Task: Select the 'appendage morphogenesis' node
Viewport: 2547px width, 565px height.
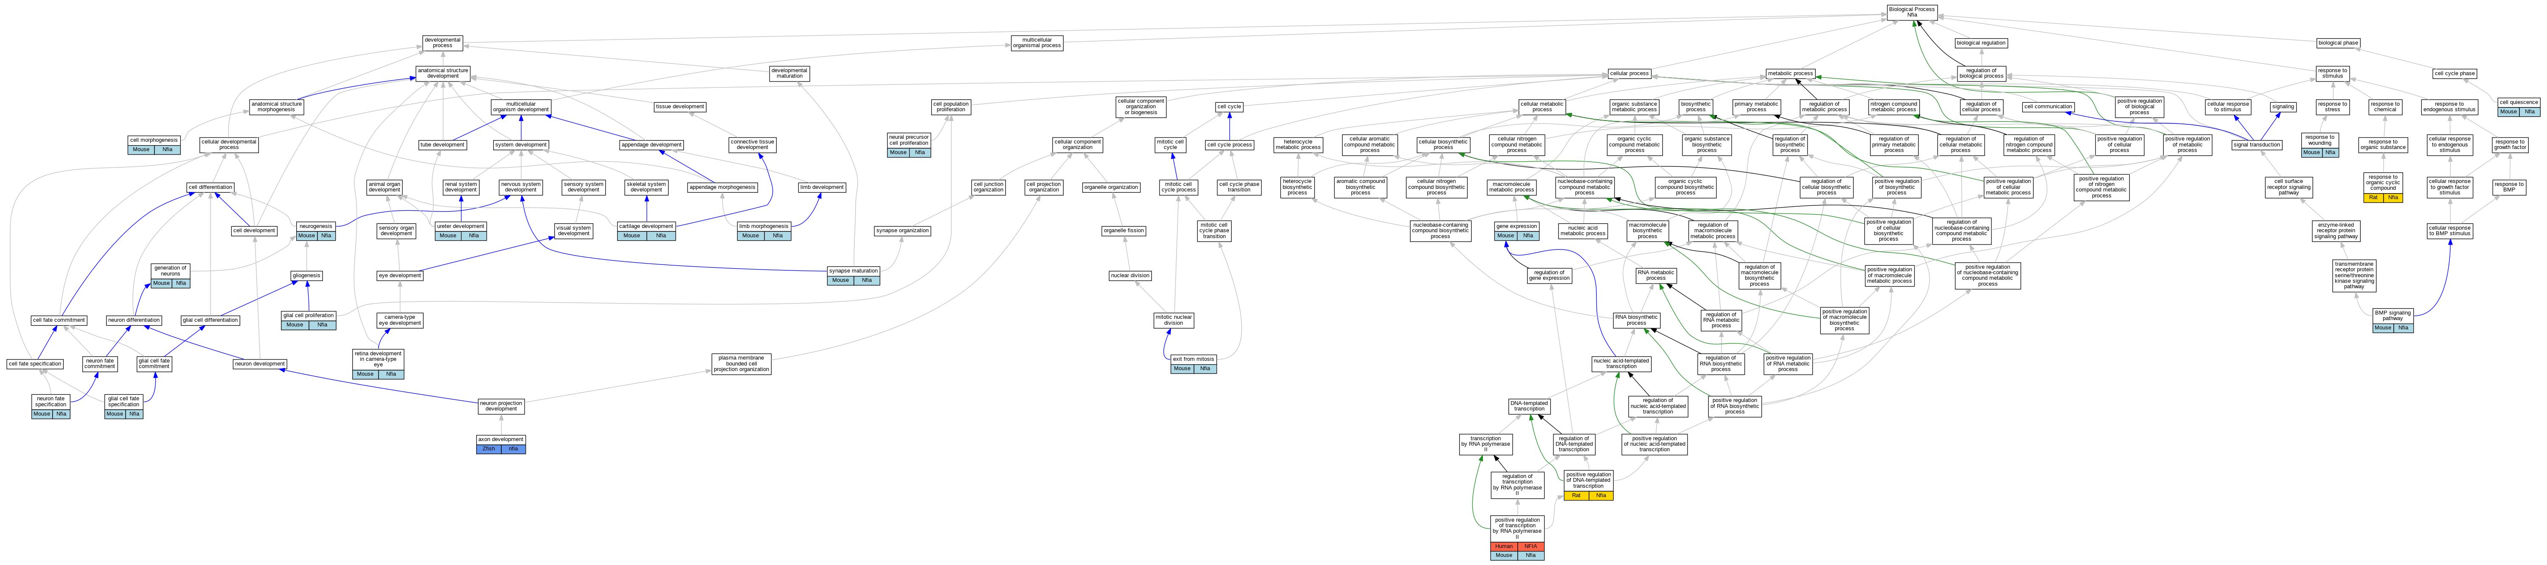Action: (723, 187)
